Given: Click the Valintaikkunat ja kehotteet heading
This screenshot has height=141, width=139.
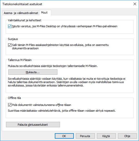Looking at the screenshot, I should pyautogui.click(x=25, y=20).
